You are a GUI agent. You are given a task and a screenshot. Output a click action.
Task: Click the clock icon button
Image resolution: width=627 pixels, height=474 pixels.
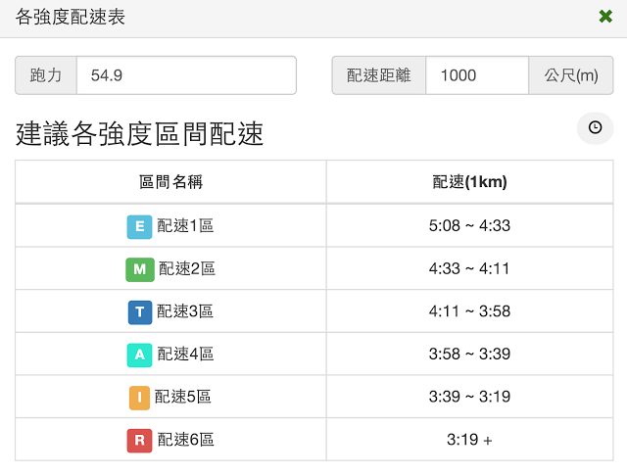coord(595,128)
